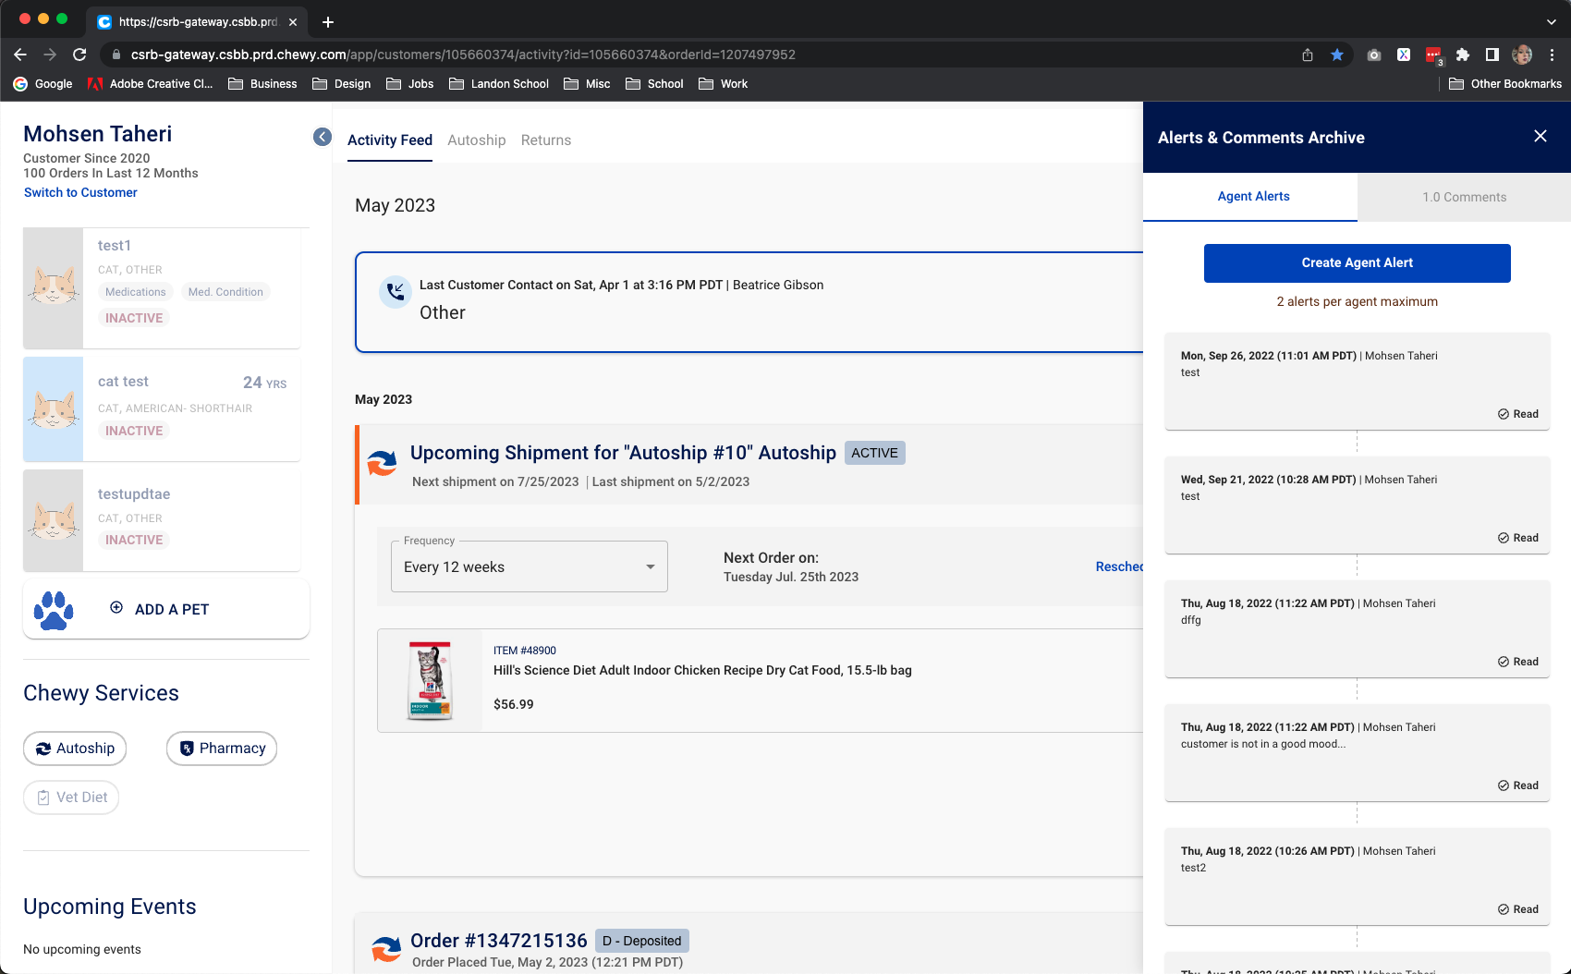Mark the Sep 21, 2022 alert as Read
This screenshot has height=974, width=1571.
[x=1518, y=538]
